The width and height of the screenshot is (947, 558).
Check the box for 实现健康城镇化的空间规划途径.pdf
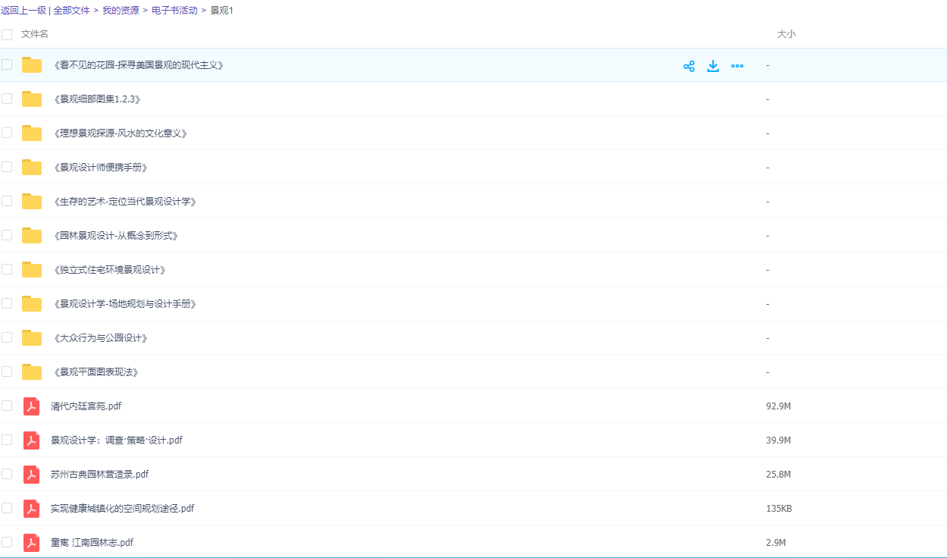tap(7, 508)
